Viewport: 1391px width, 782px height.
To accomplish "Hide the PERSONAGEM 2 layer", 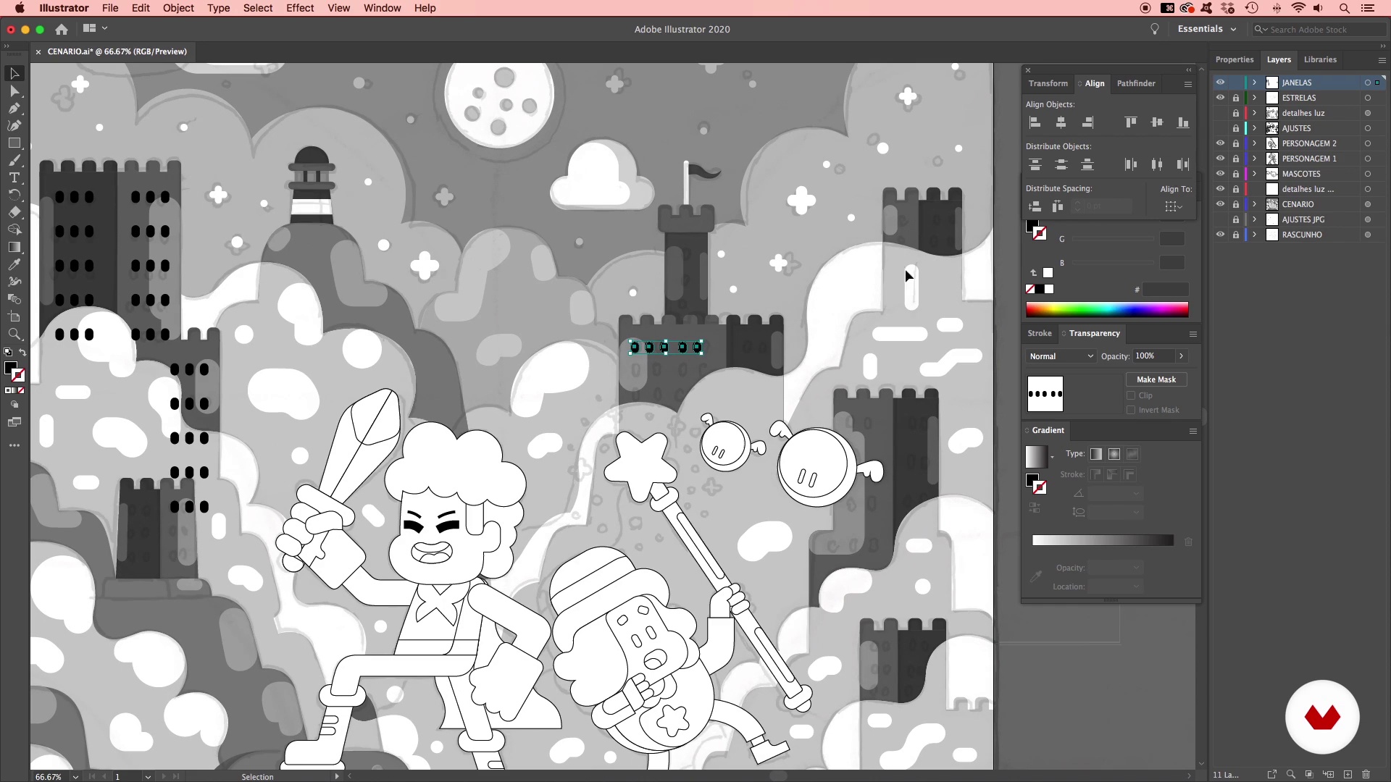I will point(1220,143).
